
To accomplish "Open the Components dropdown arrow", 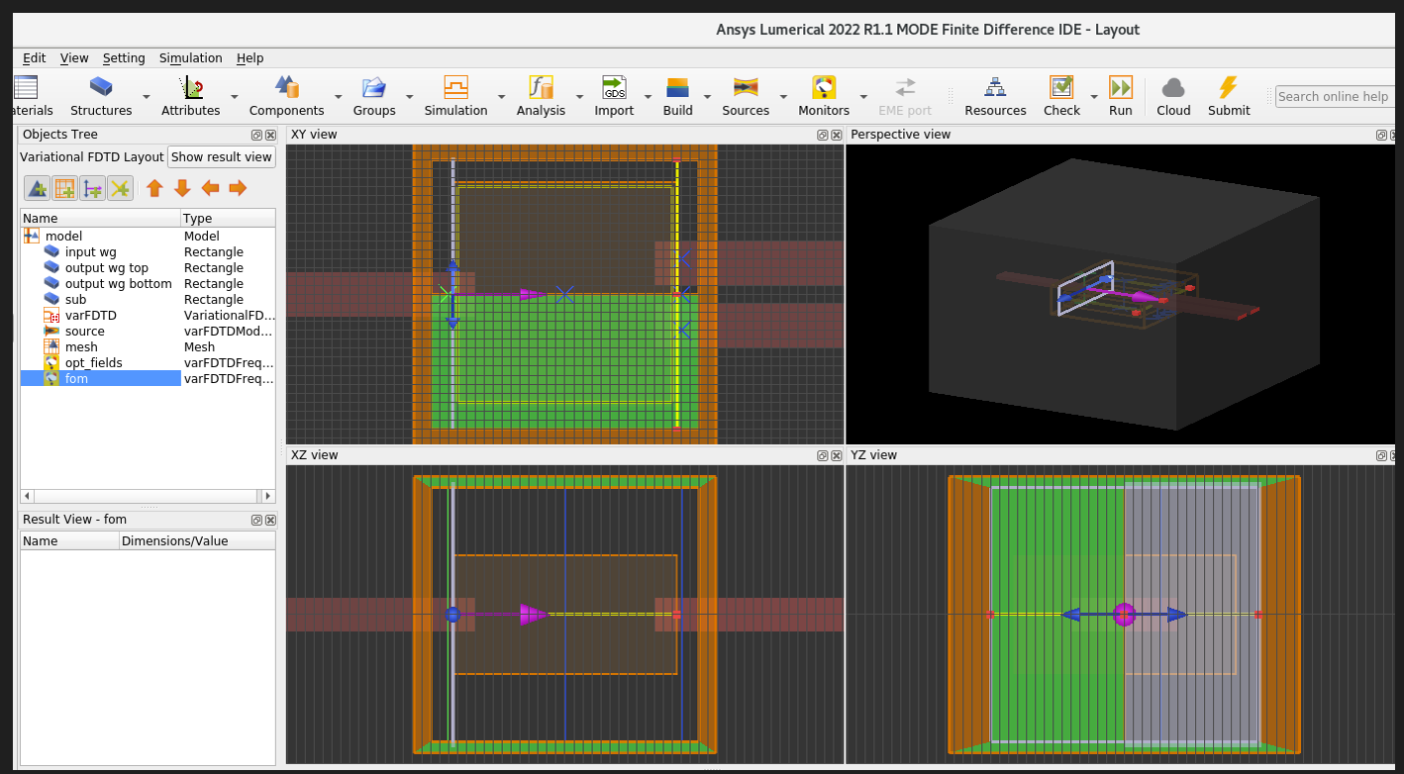I will 338,97.
